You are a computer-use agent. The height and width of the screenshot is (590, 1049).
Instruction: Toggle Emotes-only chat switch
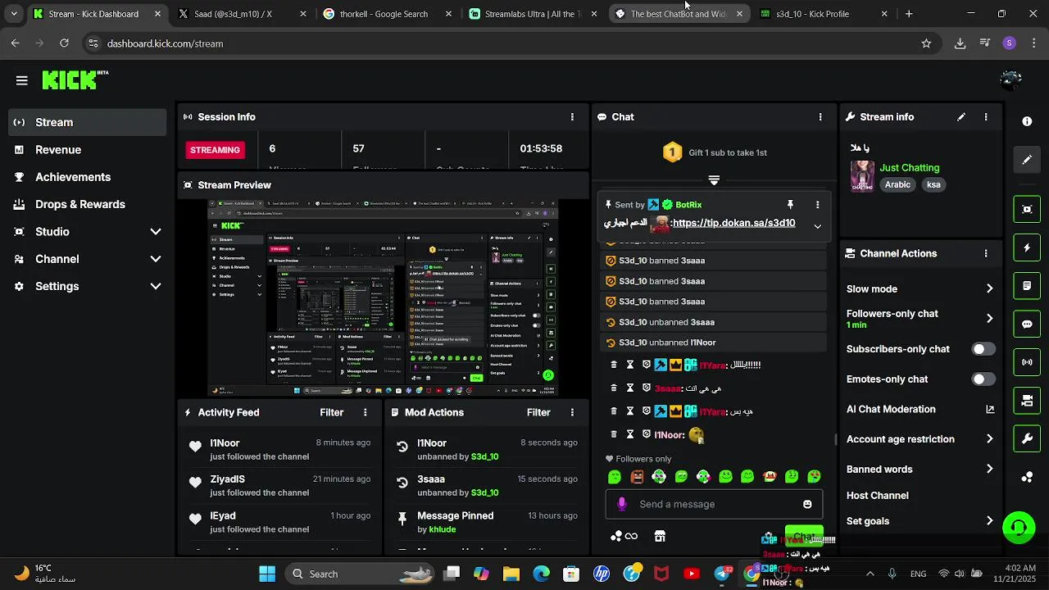(983, 379)
